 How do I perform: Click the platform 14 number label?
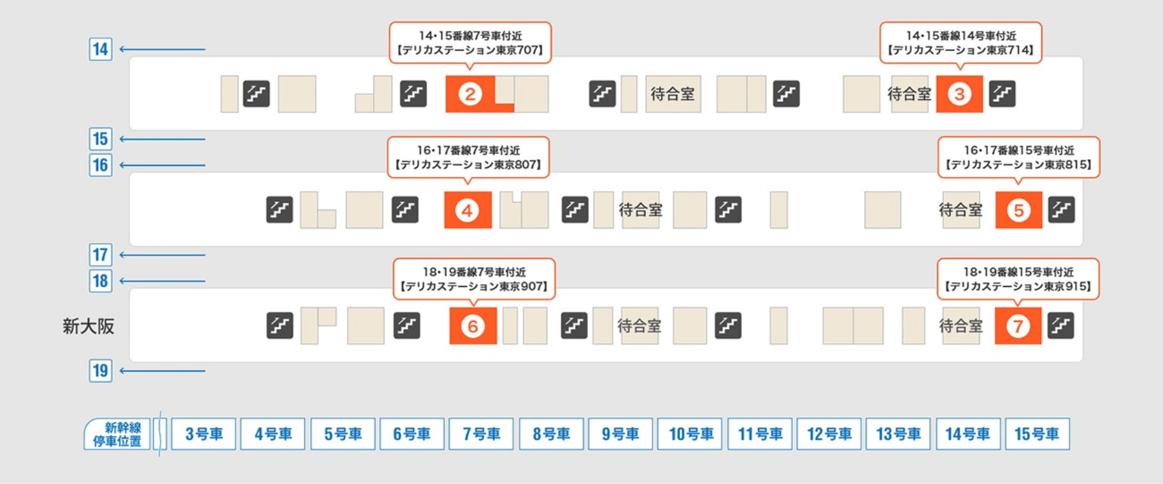(100, 49)
